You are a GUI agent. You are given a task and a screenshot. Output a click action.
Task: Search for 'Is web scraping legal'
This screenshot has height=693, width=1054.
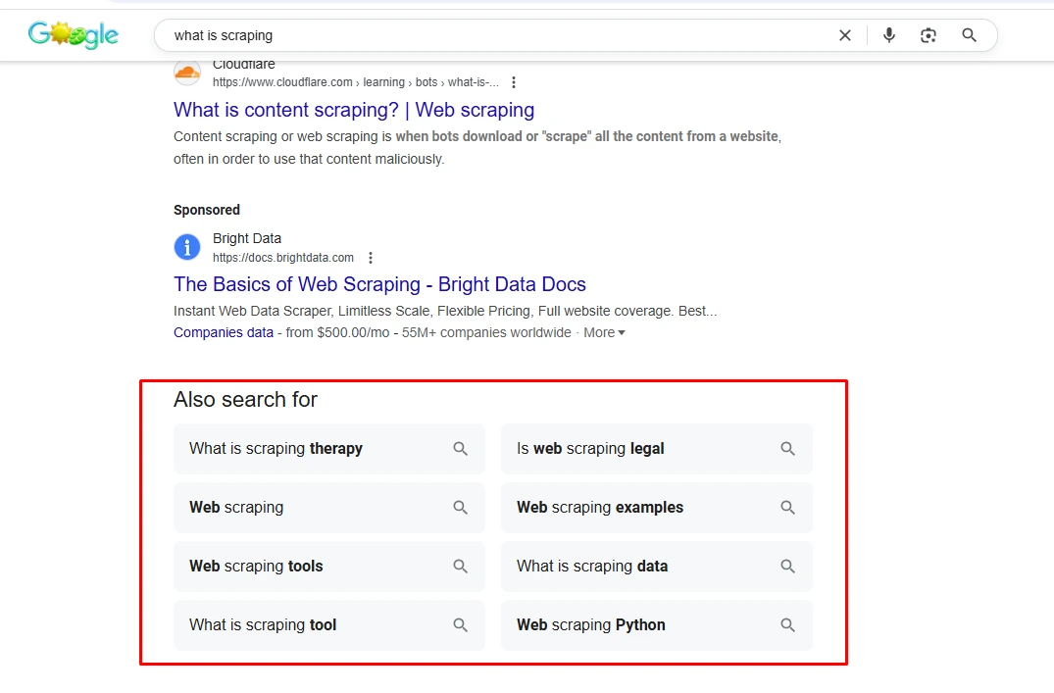(x=656, y=448)
